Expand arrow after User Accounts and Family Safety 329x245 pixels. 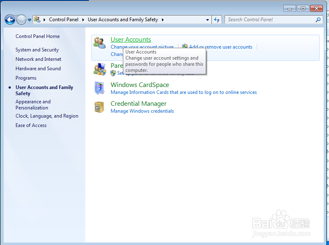(162, 20)
